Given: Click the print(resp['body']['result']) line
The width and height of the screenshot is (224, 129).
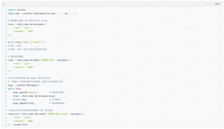Looking at the screenshot, I should 26,42.
